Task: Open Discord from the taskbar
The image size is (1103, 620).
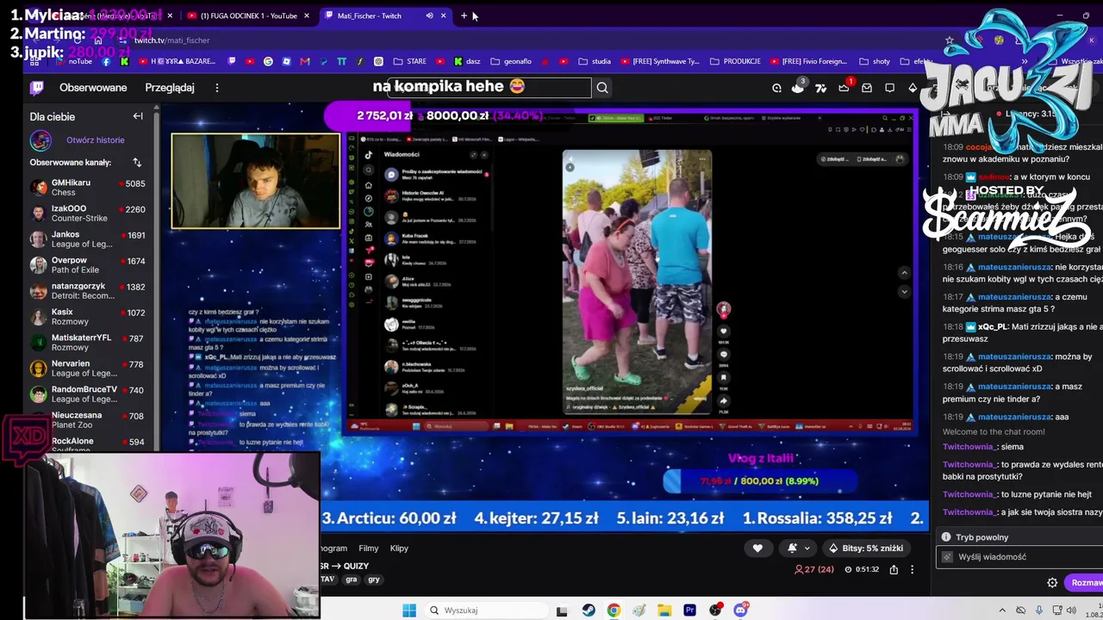Action: [x=740, y=611]
